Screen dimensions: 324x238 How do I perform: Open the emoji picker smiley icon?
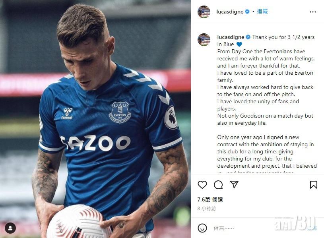coord(202,228)
